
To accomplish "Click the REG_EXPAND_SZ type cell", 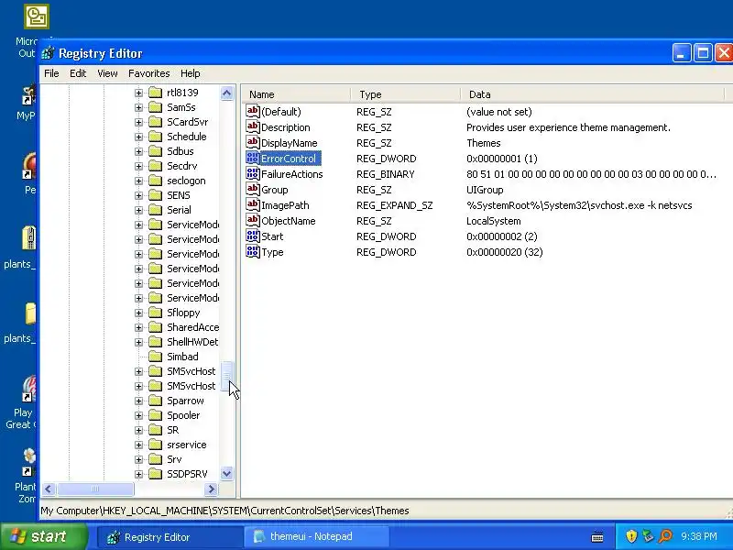I will [x=395, y=205].
